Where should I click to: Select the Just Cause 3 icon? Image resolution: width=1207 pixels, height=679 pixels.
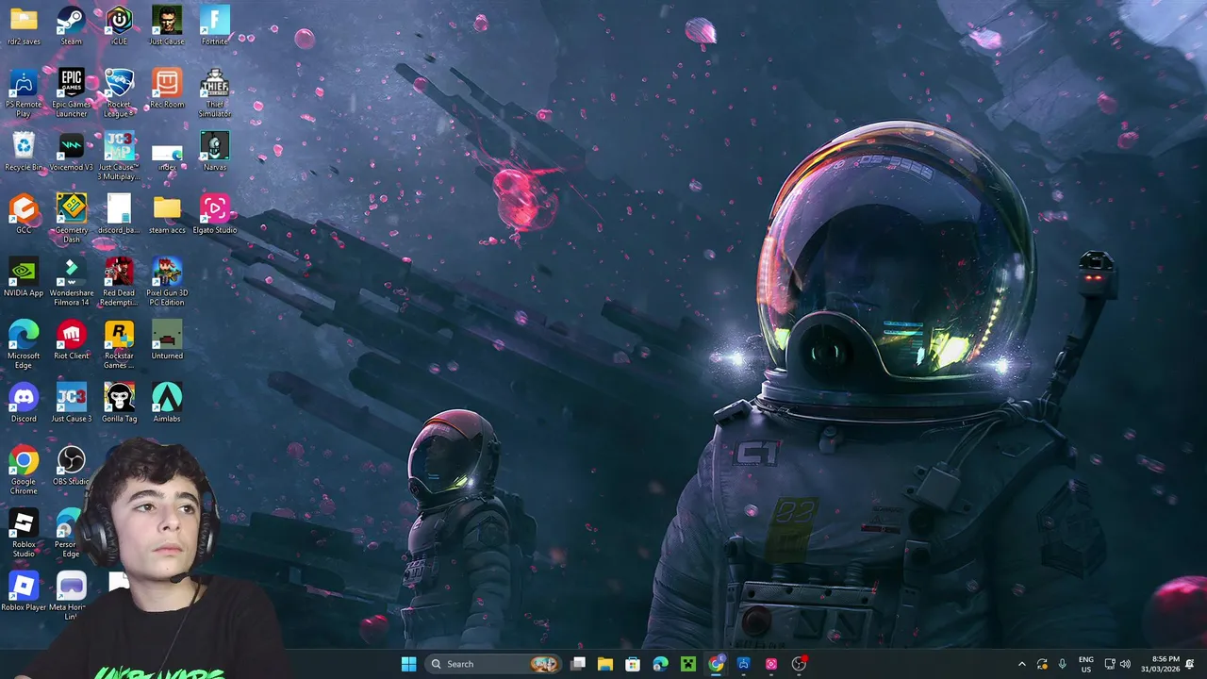71,403
